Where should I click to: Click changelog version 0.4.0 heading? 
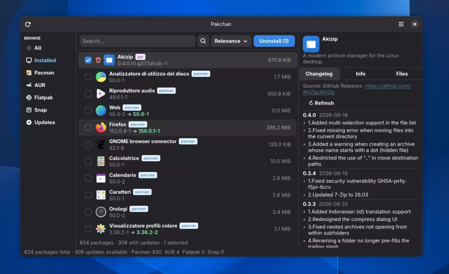[309, 115]
